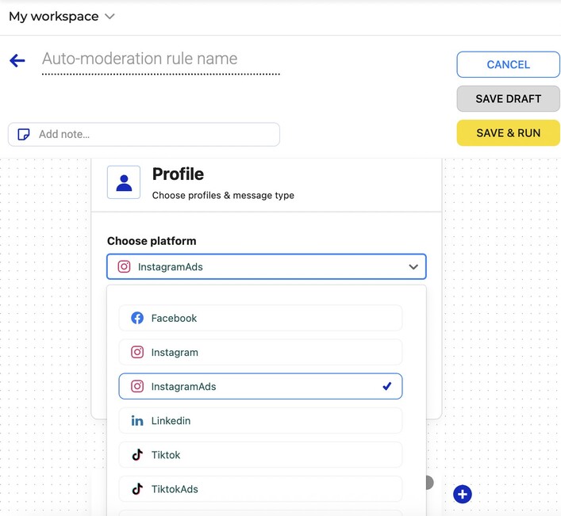Click the note icon in Add note field
This screenshot has height=516, width=561.
coord(24,135)
